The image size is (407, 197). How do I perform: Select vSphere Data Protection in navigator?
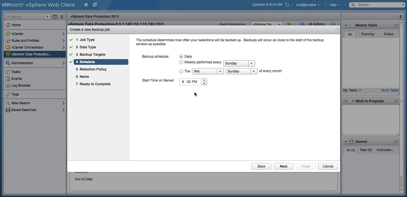click(35, 54)
